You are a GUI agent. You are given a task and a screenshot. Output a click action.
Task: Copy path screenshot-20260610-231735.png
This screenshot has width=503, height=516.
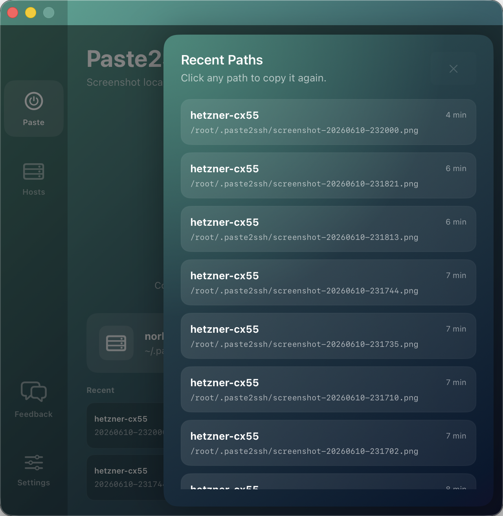pos(329,336)
